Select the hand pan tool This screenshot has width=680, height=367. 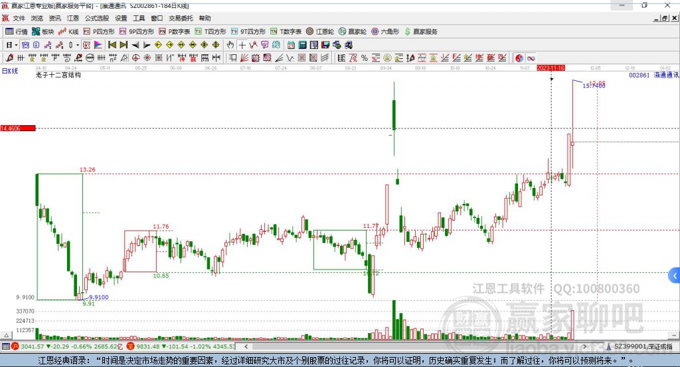pyautogui.click(x=230, y=45)
